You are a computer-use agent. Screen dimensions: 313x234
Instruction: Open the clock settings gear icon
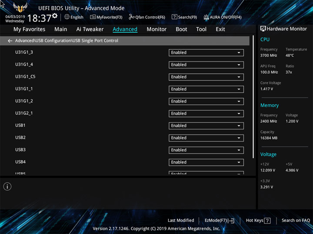click(55, 16)
